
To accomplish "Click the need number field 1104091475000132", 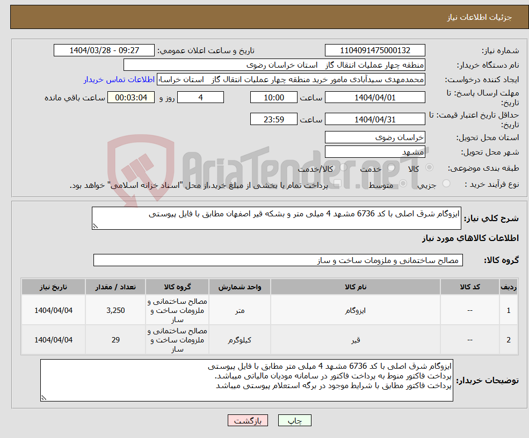I will coord(375,50).
